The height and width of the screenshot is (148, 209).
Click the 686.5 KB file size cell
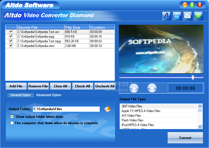tap(77, 32)
